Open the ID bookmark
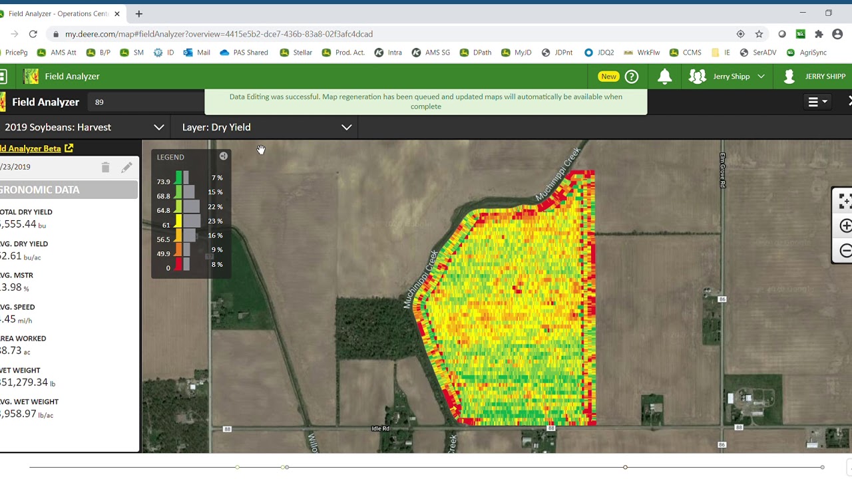 (164, 53)
